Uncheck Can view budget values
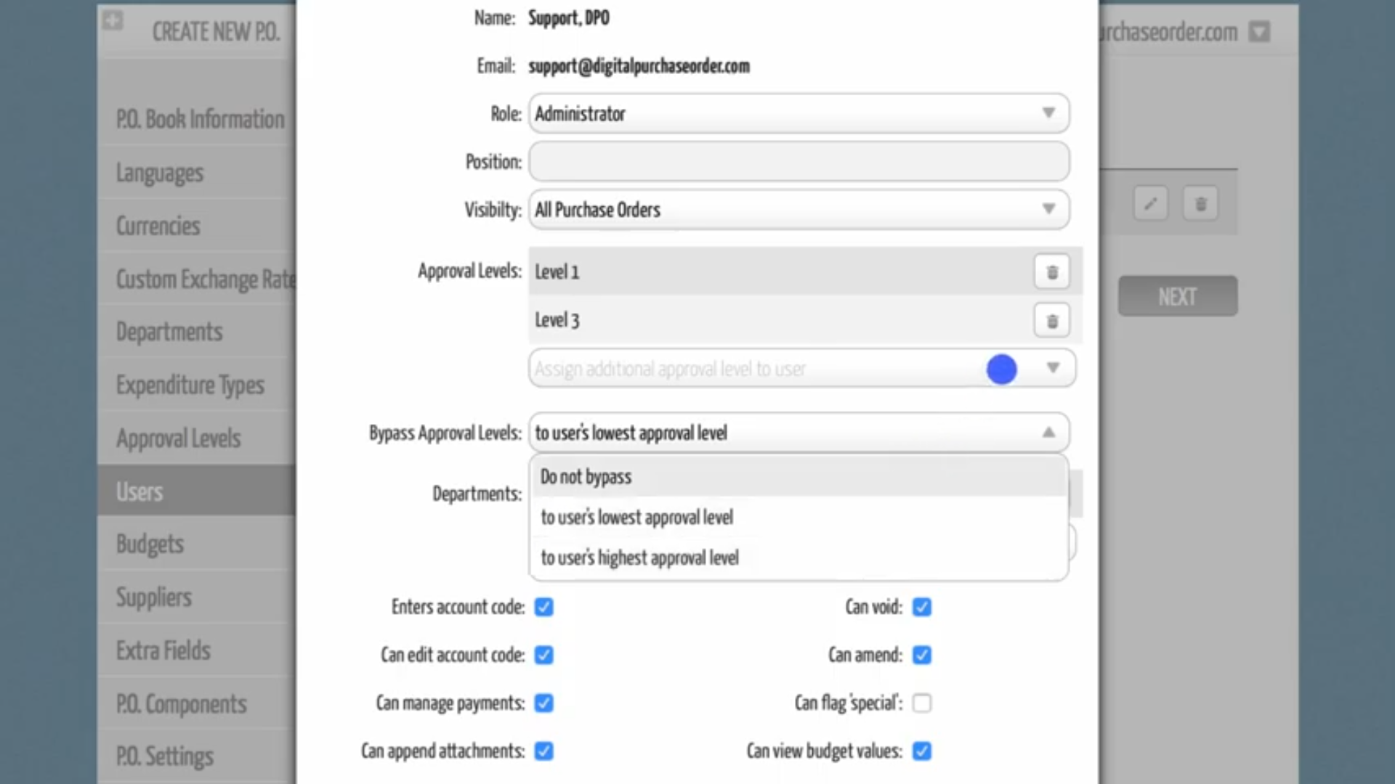1395x784 pixels. click(x=923, y=751)
